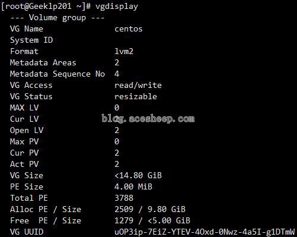Click the blog.acesheep.com watermark
The image size is (297, 237).
(x=148, y=119)
